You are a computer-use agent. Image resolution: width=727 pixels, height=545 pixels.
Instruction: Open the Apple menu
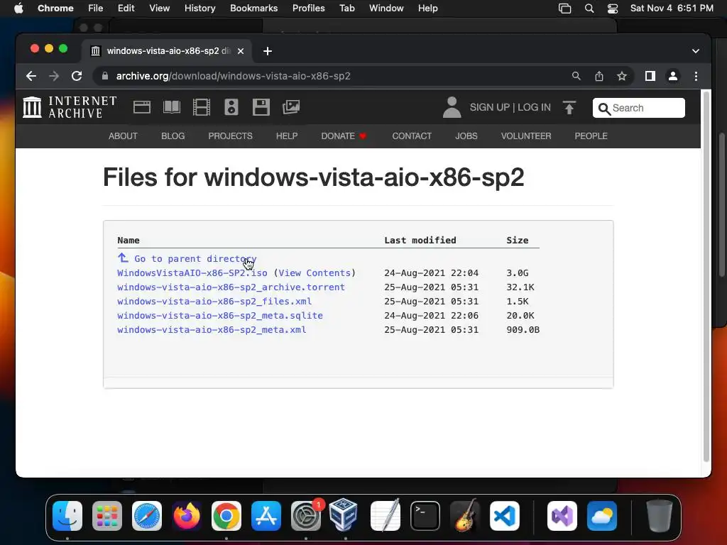tap(18, 9)
